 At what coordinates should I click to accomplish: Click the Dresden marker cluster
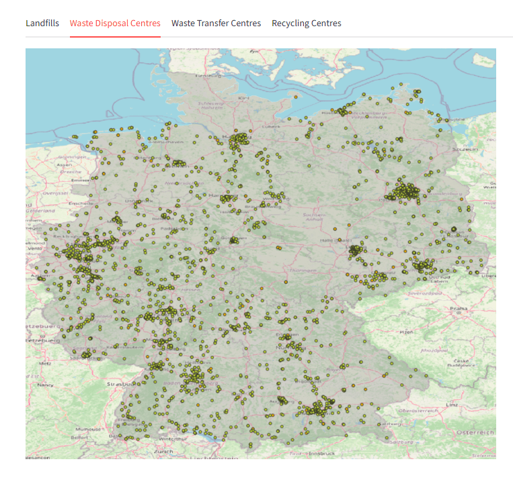coord(422,265)
